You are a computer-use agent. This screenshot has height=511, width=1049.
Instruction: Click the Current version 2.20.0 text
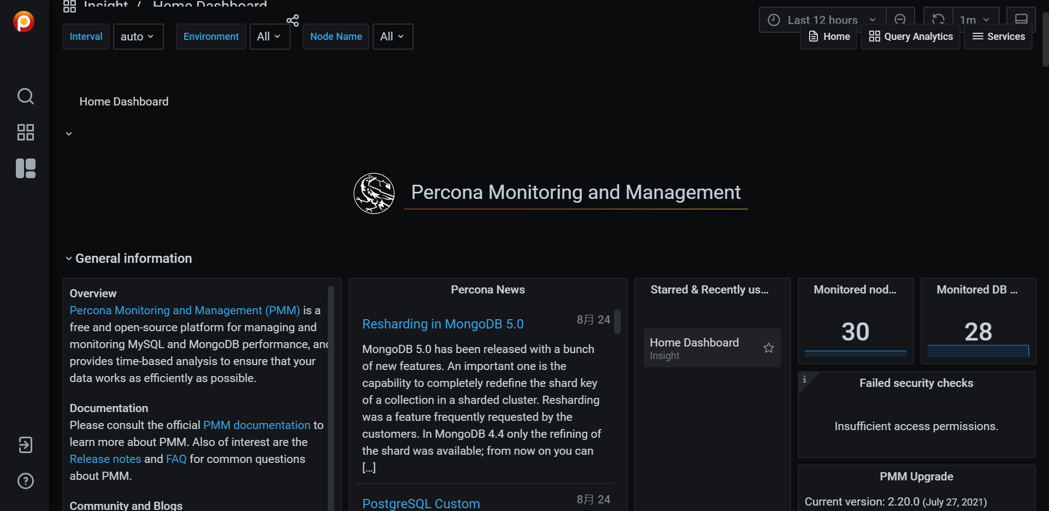(x=896, y=502)
